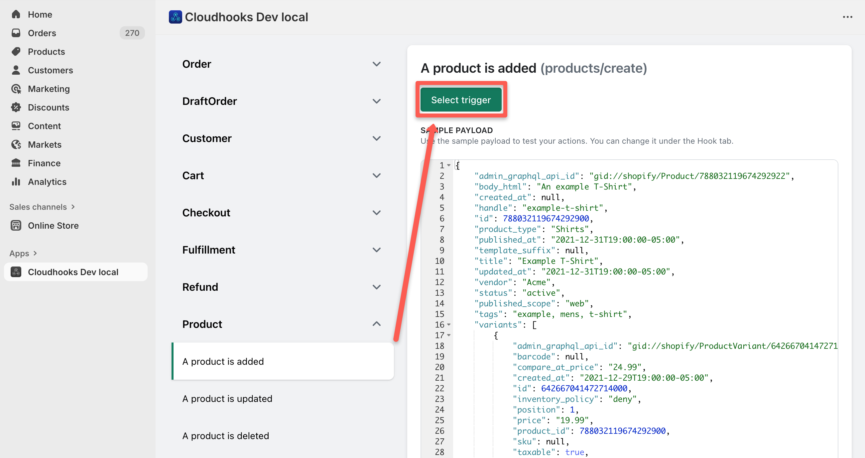Choose the 'A product is deleted' trigger
Viewport: 865px width, 458px height.
225,435
